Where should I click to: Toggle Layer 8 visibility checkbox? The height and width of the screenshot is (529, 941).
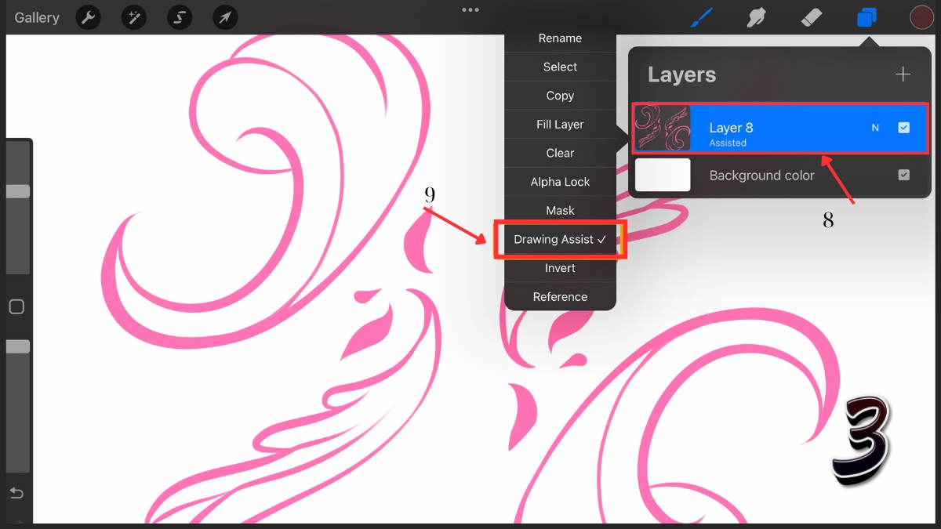pos(903,127)
